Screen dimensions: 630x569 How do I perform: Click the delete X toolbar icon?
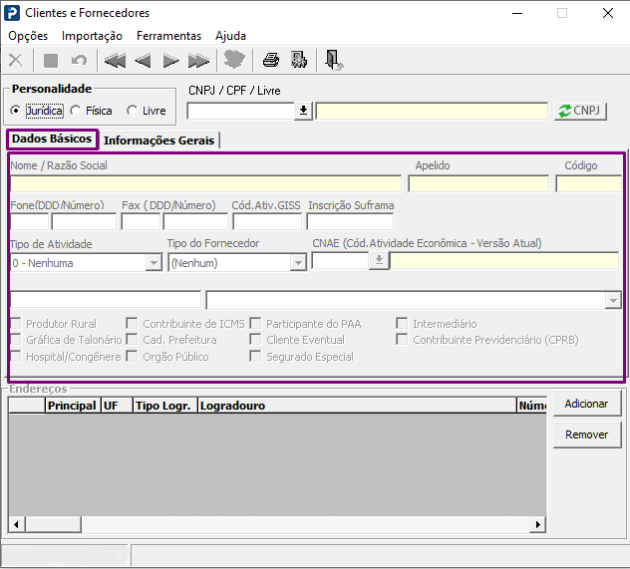coord(16,61)
